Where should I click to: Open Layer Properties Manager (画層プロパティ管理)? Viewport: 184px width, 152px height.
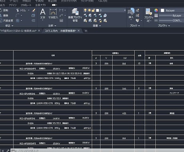point(75,15)
